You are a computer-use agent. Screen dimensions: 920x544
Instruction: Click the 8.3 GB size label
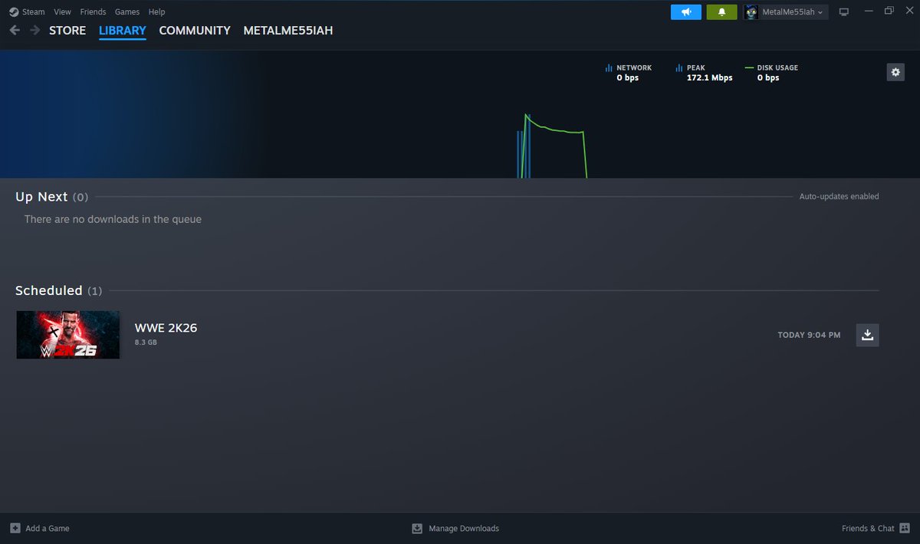coord(146,342)
